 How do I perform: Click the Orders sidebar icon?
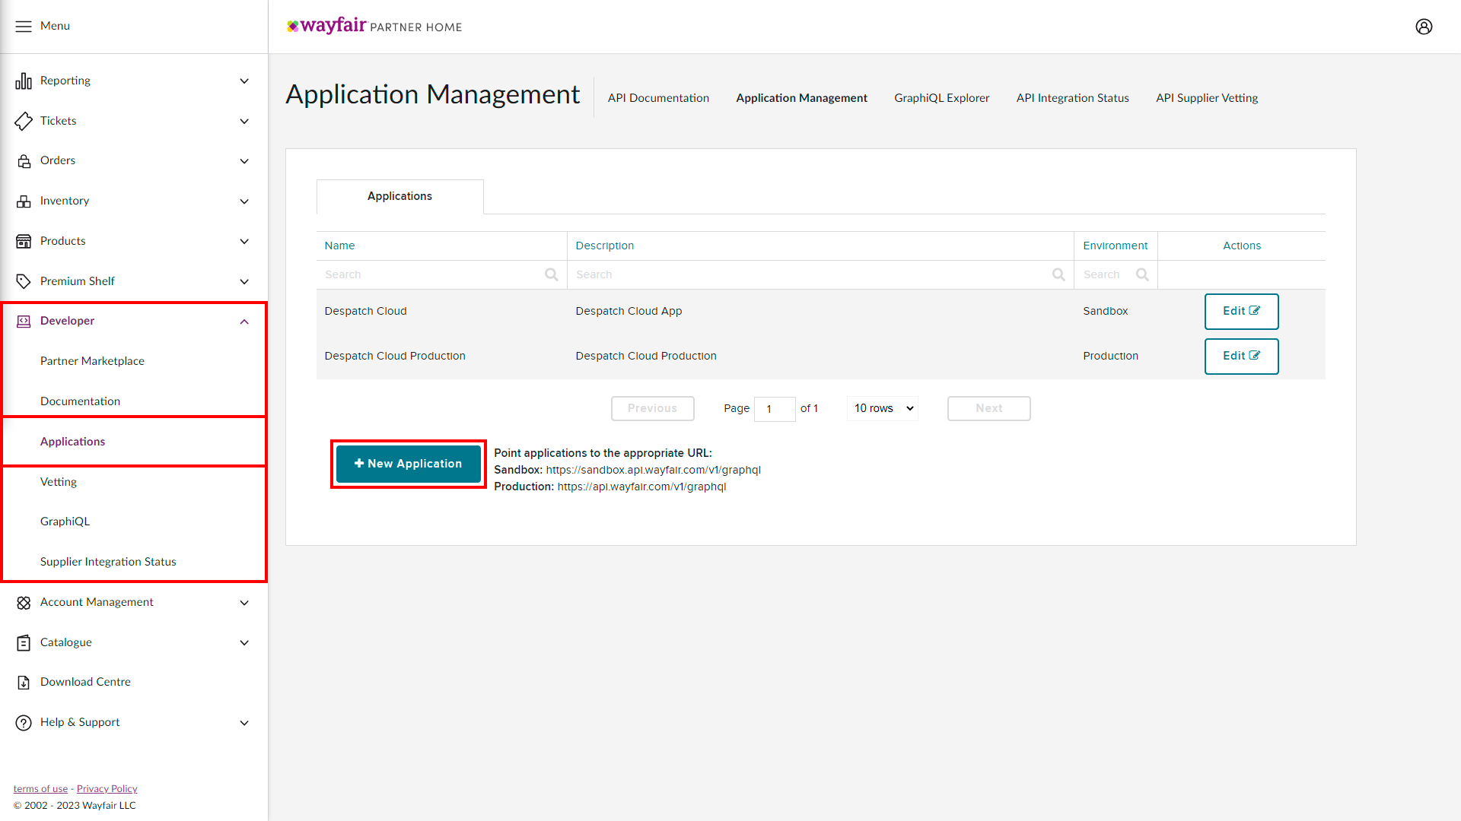point(24,161)
